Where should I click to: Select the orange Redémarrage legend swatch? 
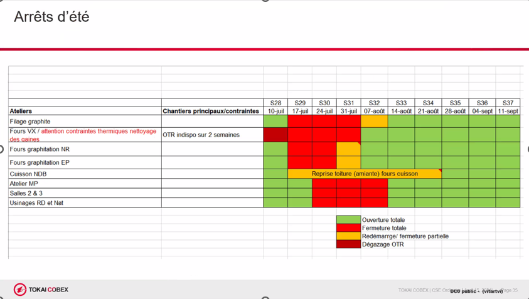tap(348, 236)
